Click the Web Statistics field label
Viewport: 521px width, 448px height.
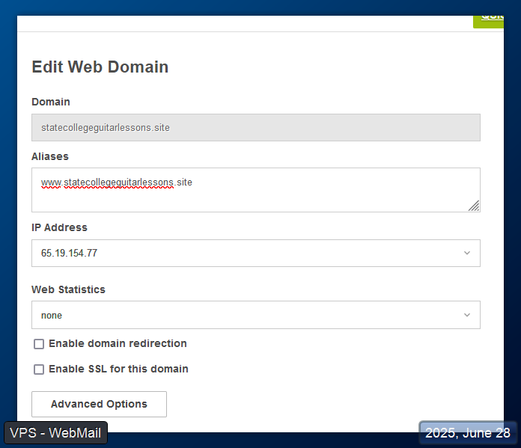pos(68,289)
